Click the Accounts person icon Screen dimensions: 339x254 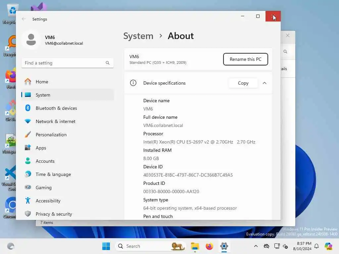(x=28, y=161)
